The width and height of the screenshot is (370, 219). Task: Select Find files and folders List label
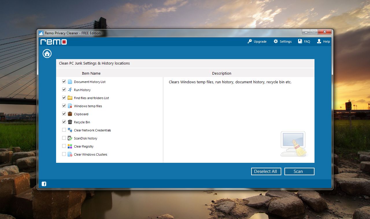tap(91, 98)
